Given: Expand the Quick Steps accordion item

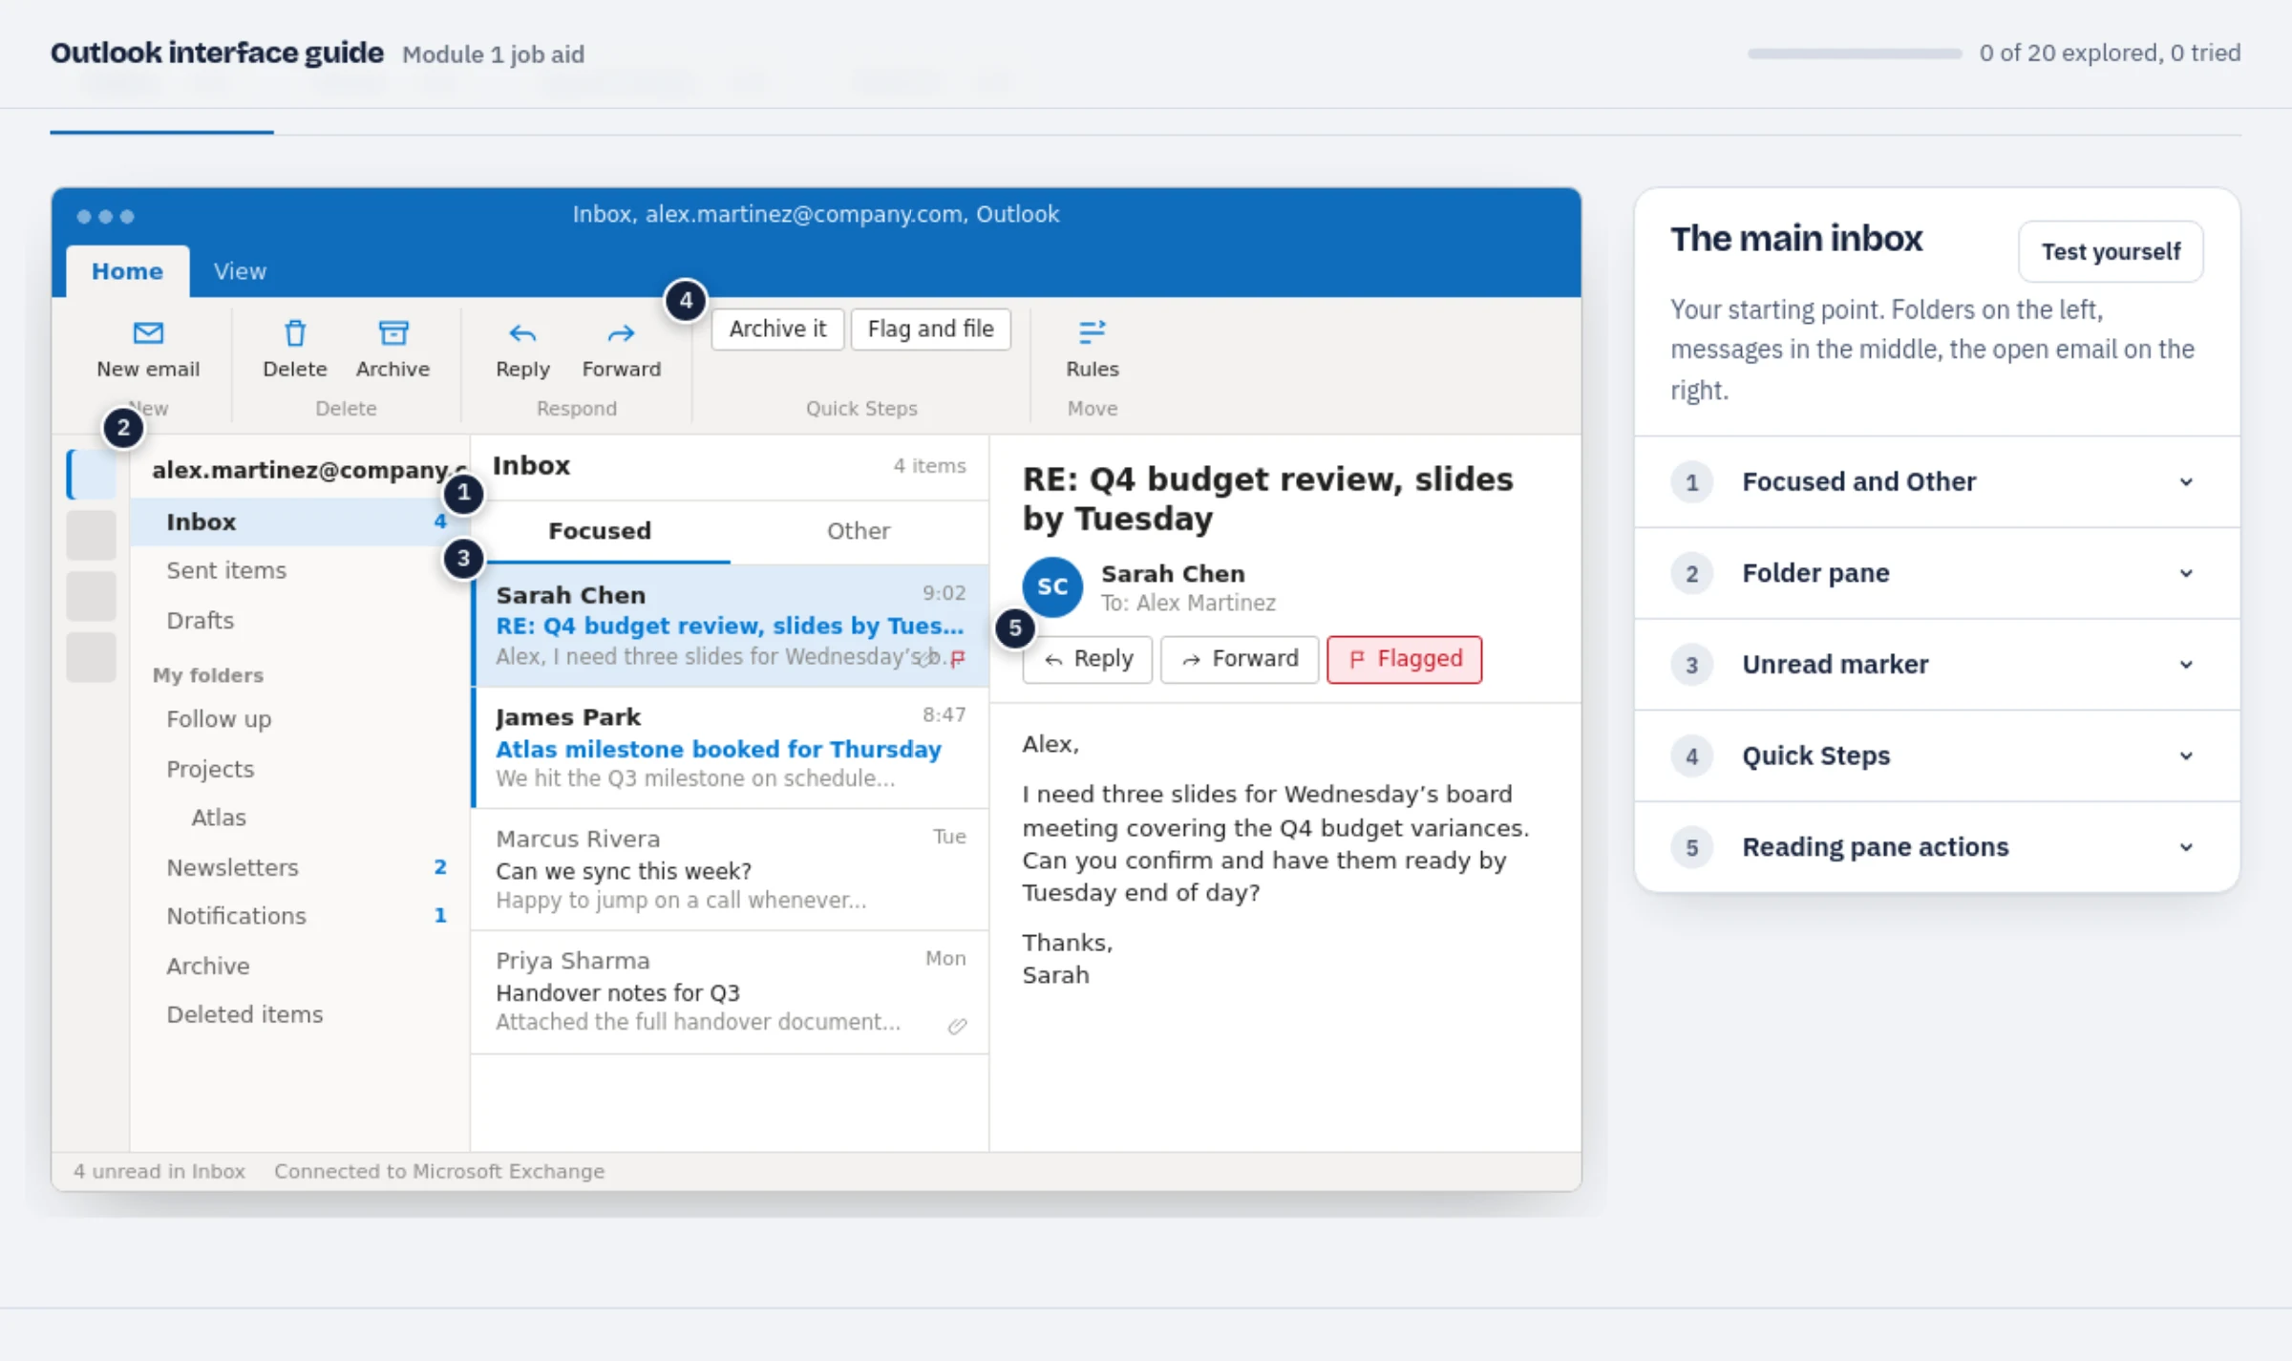Looking at the screenshot, I should [x=1937, y=756].
